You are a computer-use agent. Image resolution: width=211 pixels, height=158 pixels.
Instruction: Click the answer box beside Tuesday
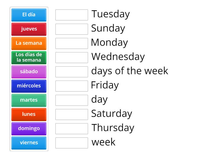pos(72,15)
